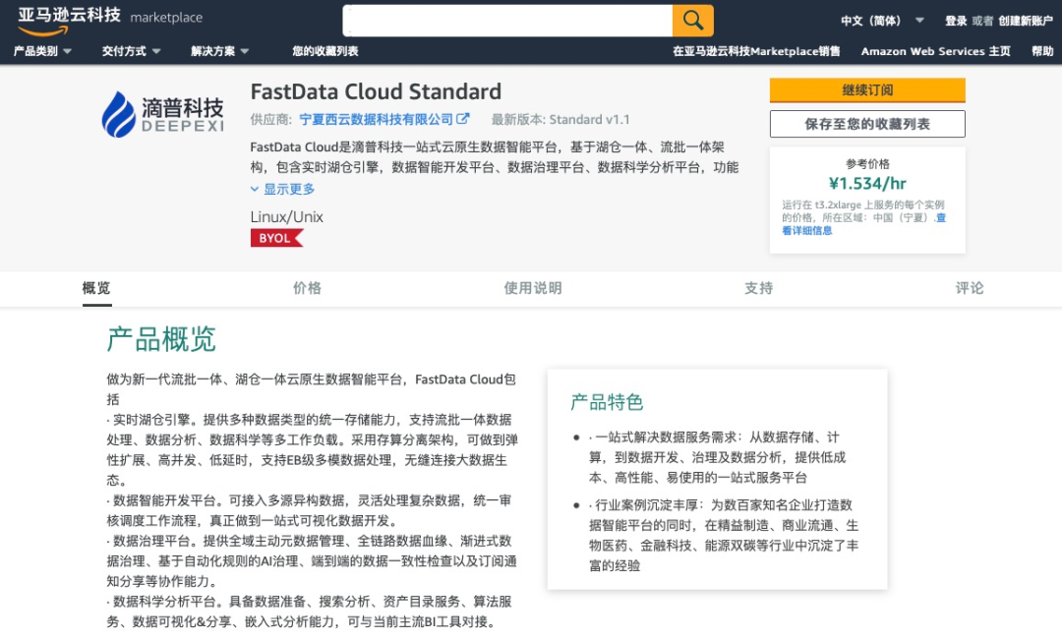Switch to the 使用说明 tab
Screen dimensions: 1062x640
tap(532, 288)
